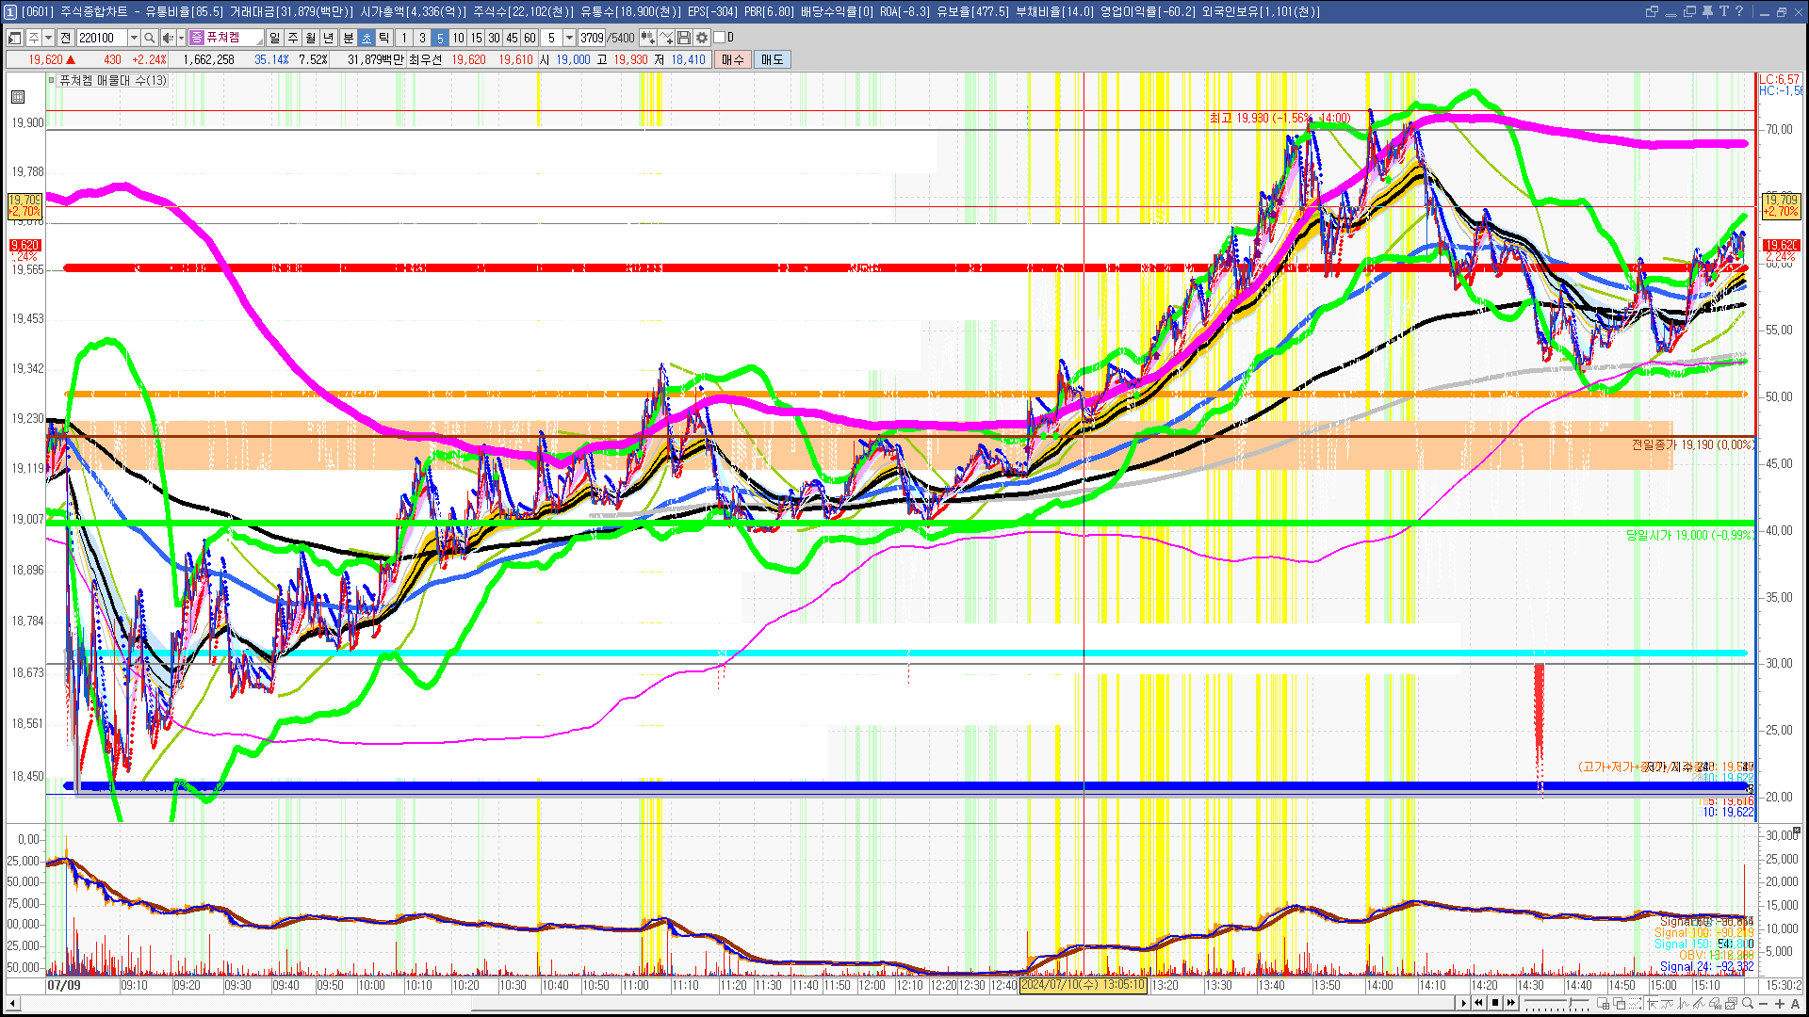Click the save chart floppy icon
Viewport: 1809px width, 1017px height.
point(684,38)
